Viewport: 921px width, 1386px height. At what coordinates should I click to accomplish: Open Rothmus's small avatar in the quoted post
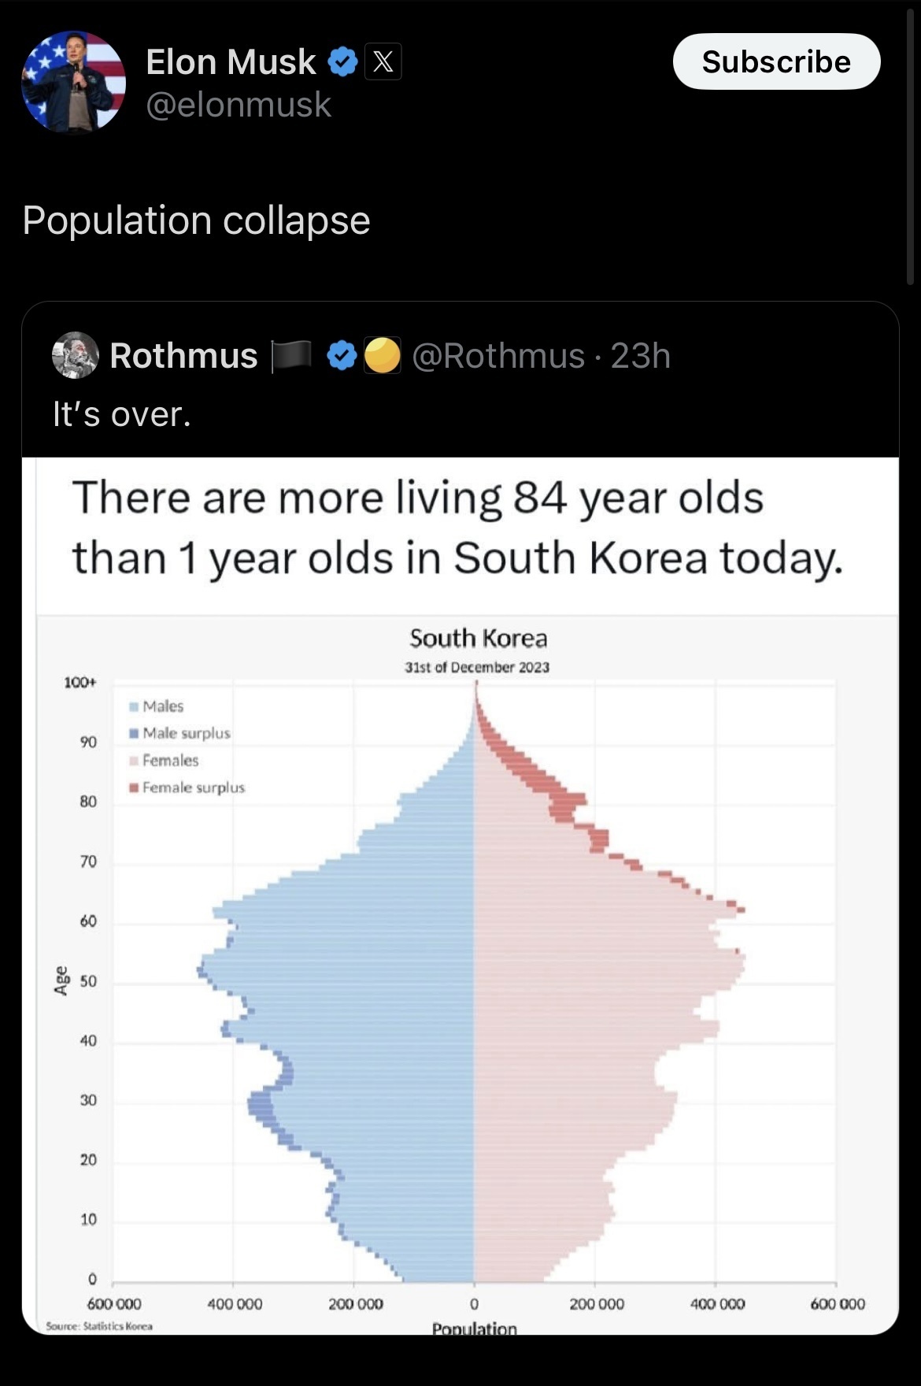coord(75,355)
